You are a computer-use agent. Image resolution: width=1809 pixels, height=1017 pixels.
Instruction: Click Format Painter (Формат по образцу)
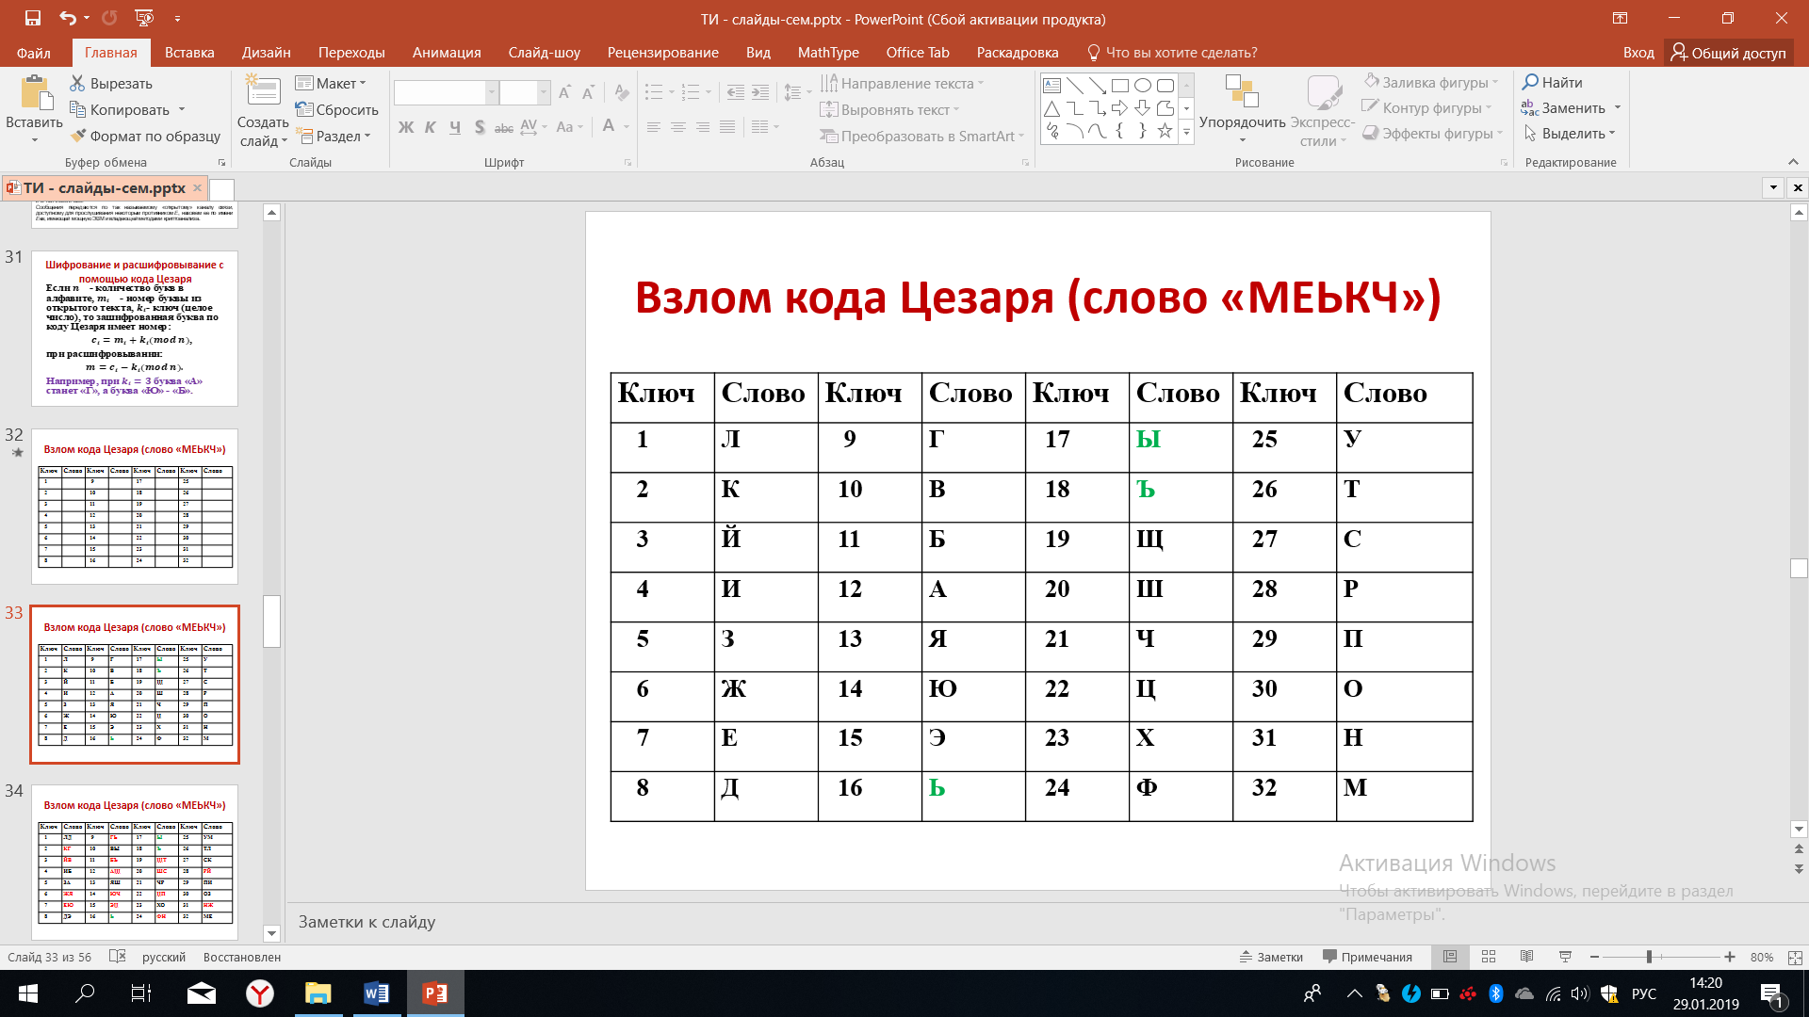tap(145, 137)
